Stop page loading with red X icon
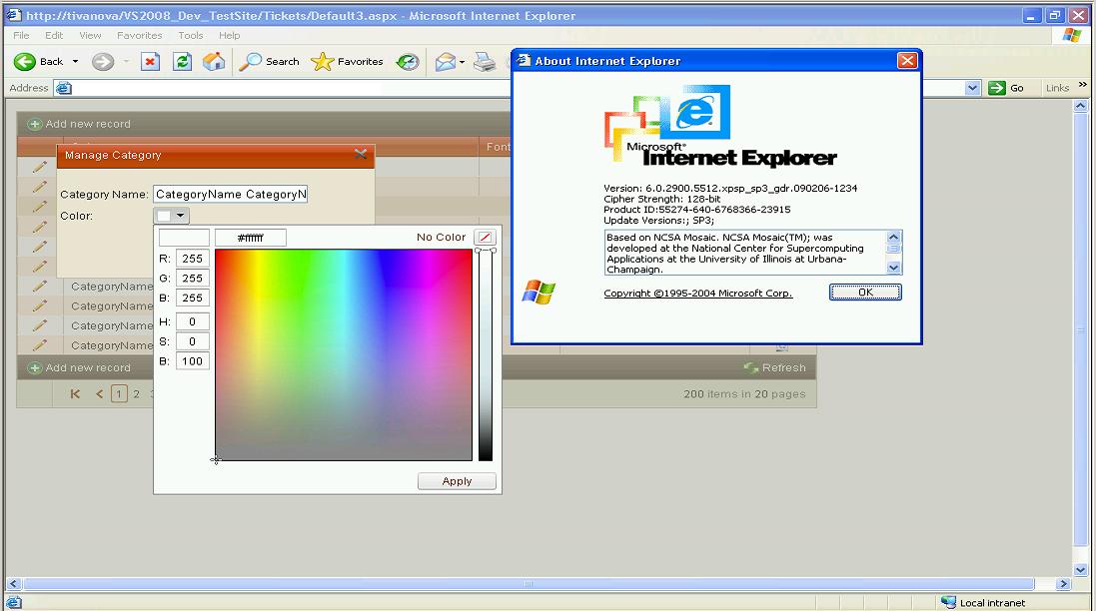This screenshot has width=1096, height=611. 150,62
